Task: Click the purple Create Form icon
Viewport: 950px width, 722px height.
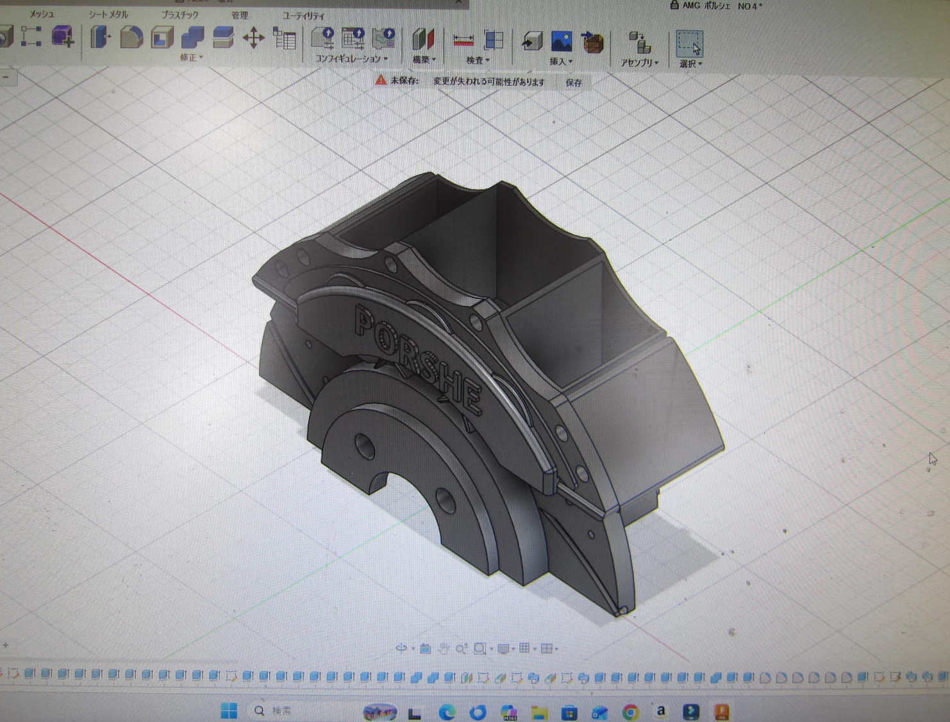Action: point(63,36)
